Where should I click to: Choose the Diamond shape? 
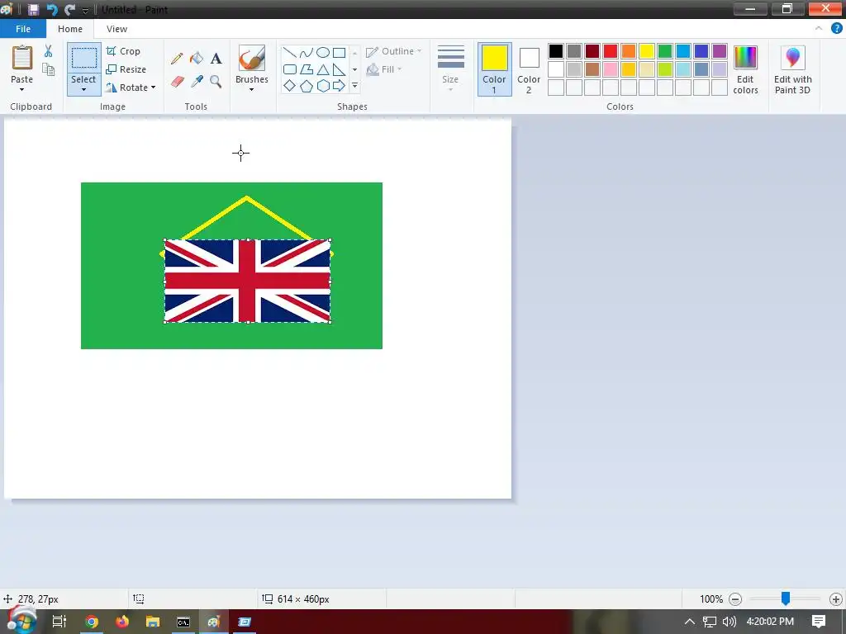tap(290, 86)
